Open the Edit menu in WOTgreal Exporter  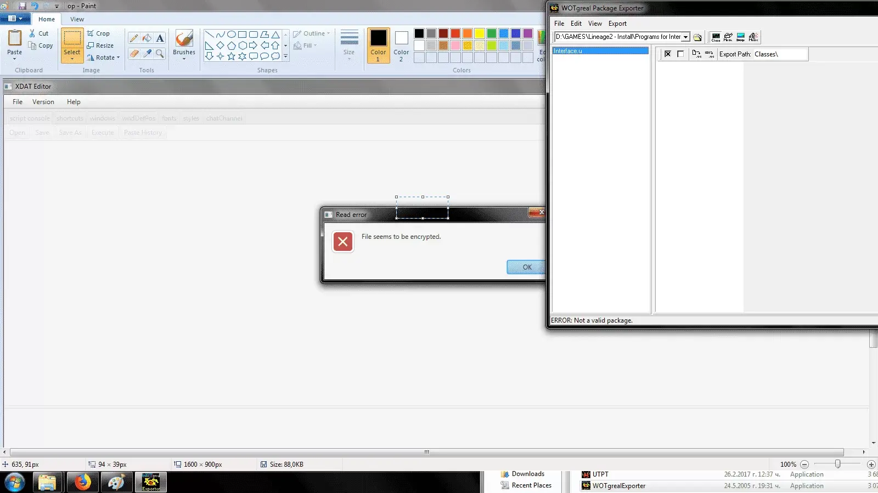pyautogui.click(x=576, y=24)
